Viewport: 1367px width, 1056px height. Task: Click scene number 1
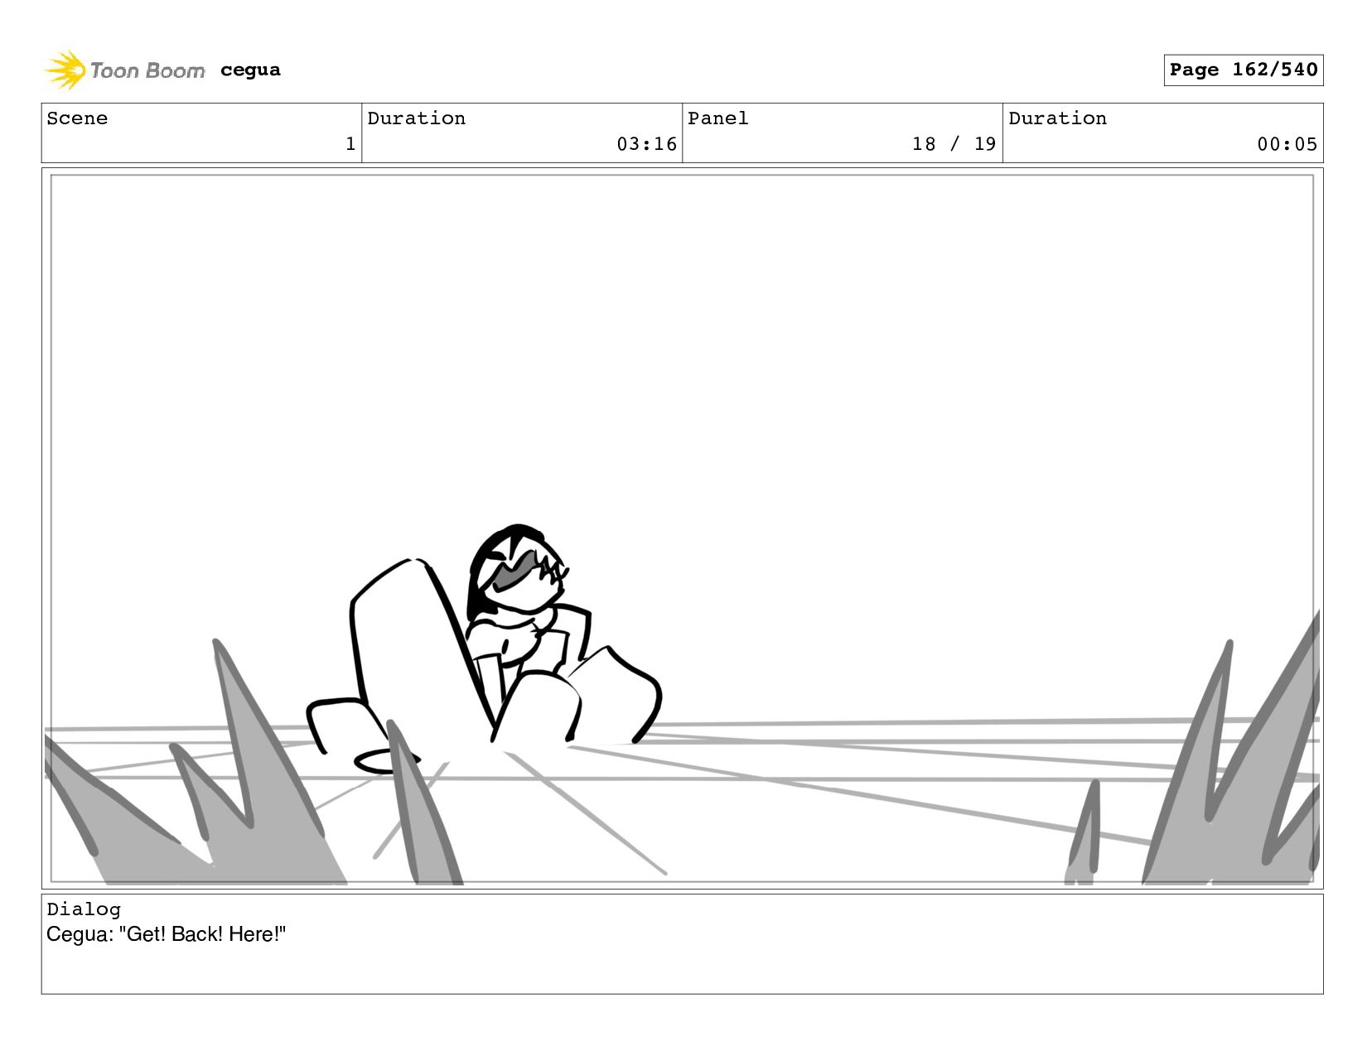[x=350, y=144]
